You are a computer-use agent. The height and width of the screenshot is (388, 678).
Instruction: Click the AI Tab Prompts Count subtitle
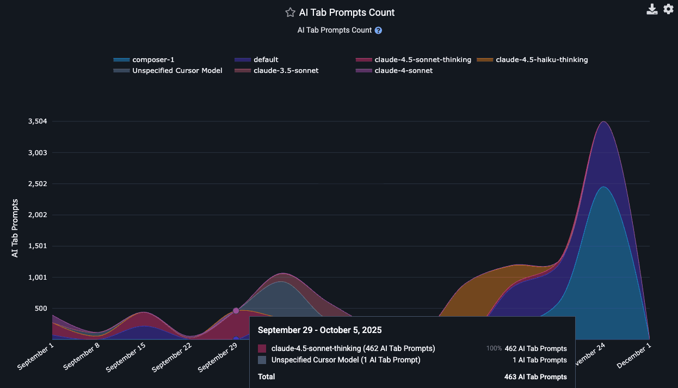334,30
